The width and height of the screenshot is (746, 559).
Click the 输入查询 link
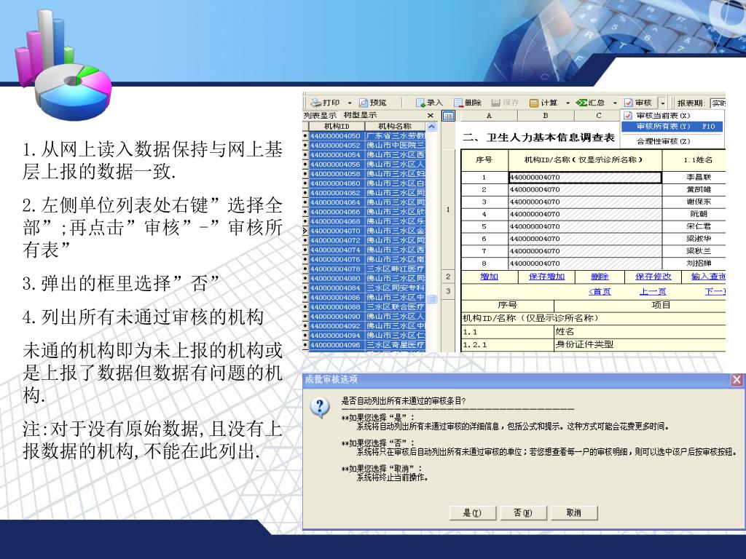click(x=708, y=277)
